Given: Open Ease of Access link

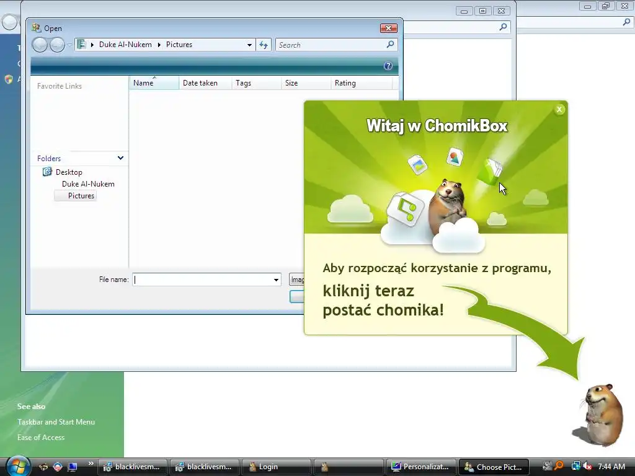Looking at the screenshot, I should pos(41,437).
